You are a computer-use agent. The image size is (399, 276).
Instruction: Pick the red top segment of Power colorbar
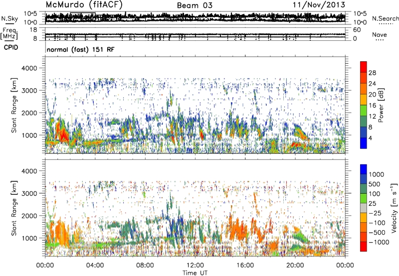(364, 67)
